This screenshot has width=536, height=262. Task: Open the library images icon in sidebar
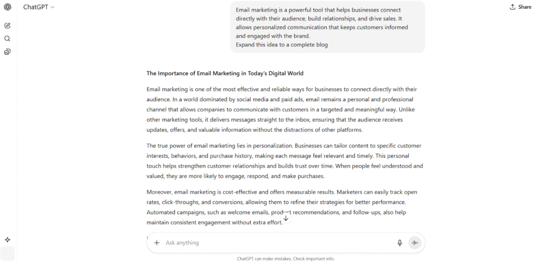pyautogui.click(x=7, y=52)
